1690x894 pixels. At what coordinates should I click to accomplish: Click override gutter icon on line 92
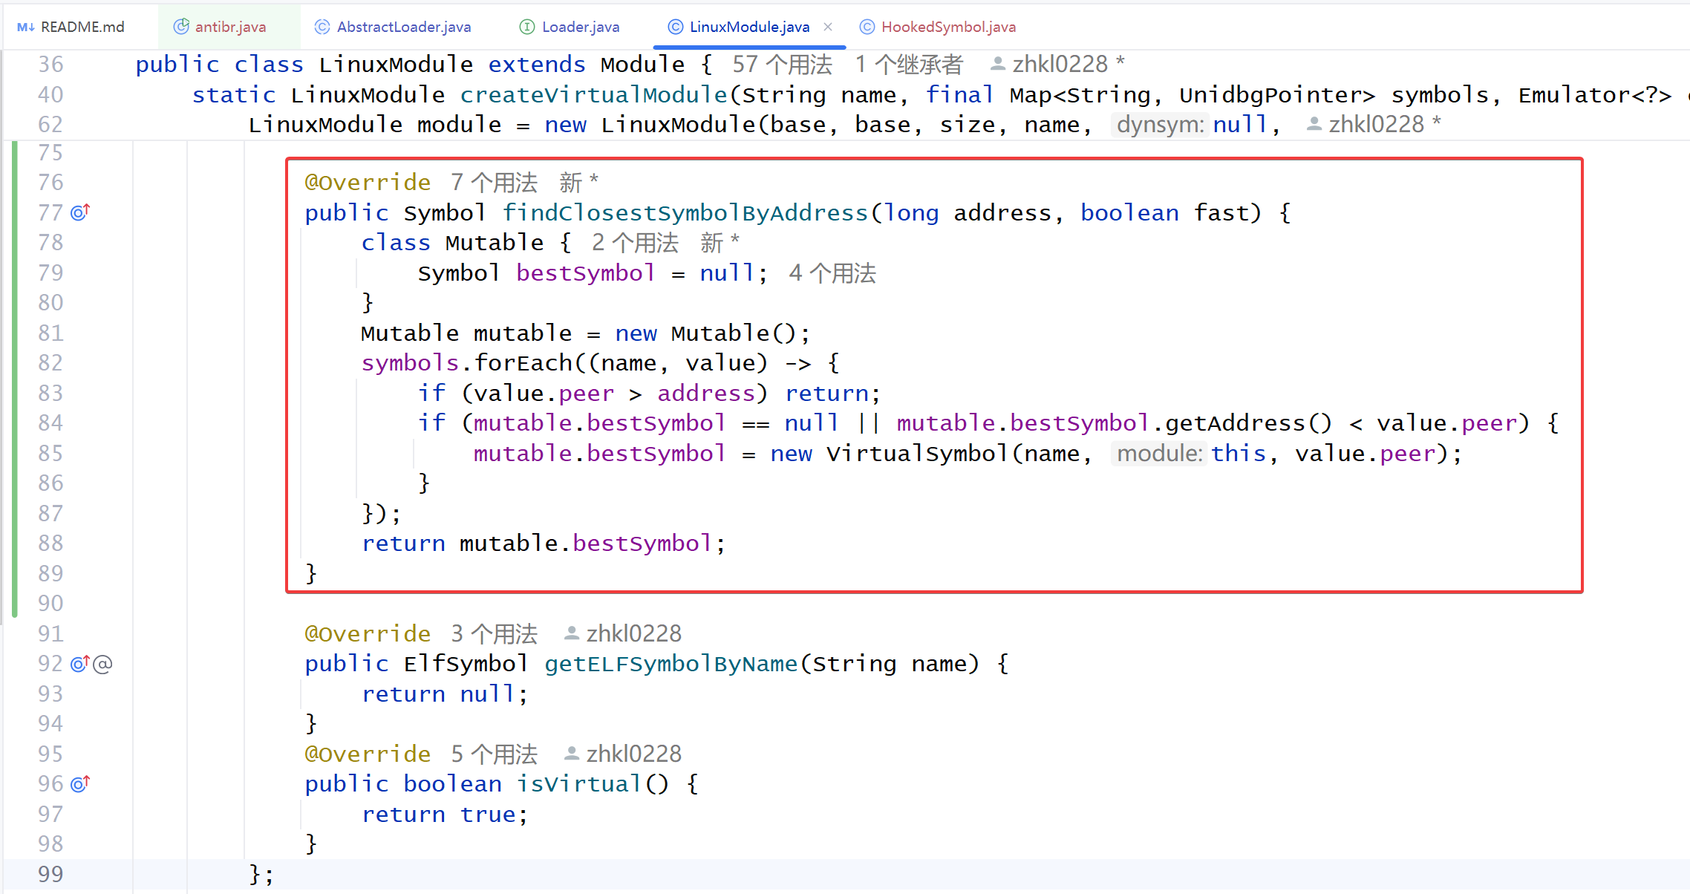click(x=79, y=664)
